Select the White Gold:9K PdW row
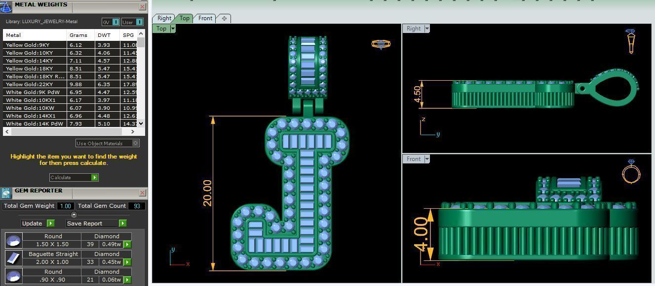655x286 pixels. click(x=70, y=92)
